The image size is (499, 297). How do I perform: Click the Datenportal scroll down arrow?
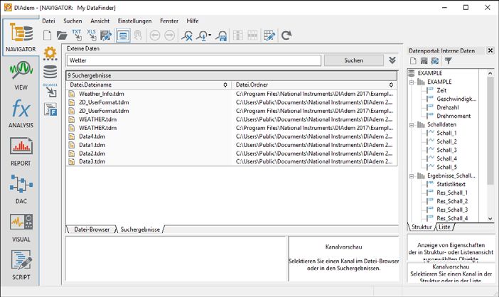[490, 218]
